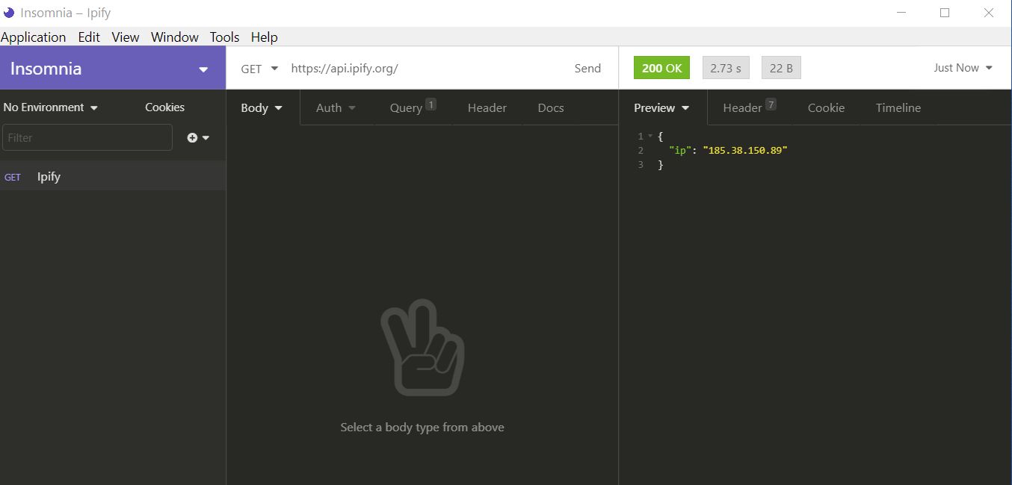The width and height of the screenshot is (1012, 485).
Task: Collapse the JSON fold arrow on line 1
Action: 650,137
